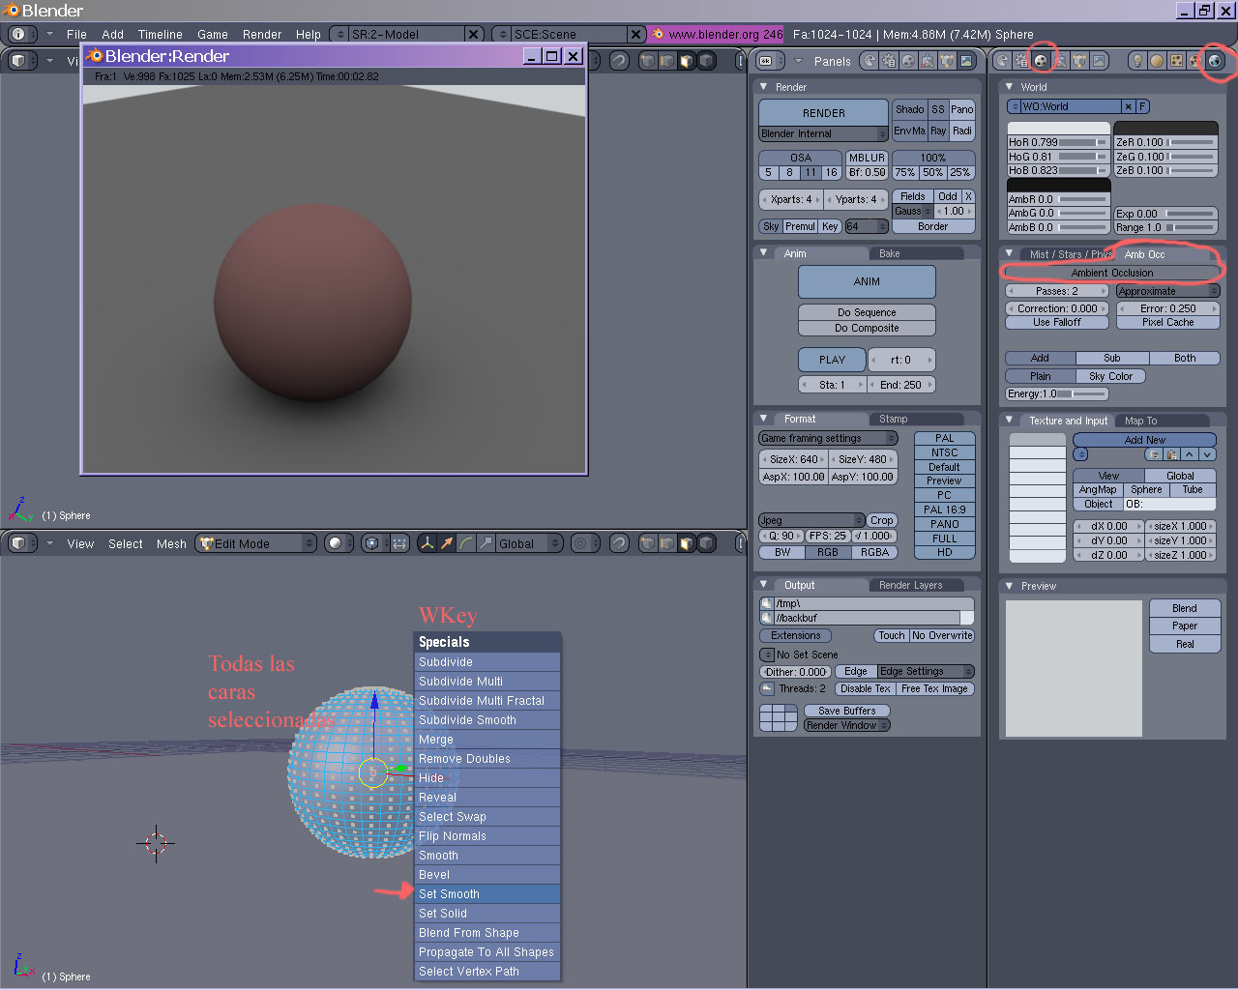Toggle occlude background geometry in Edit Mode header
This screenshot has height=990, width=1238.
707,543
